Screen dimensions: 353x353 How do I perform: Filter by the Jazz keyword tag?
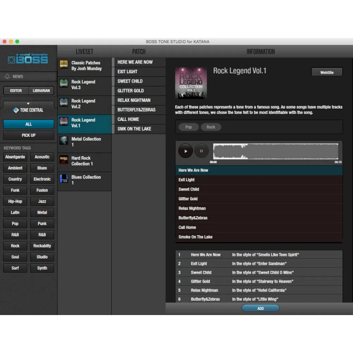tap(42, 201)
